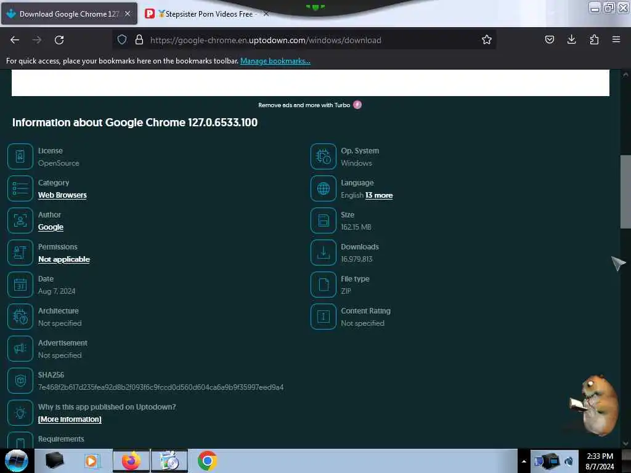The width and height of the screenshot is (631, 473).
Task: Click the vertical page scrollbar thumb
Action: pyautogui.click(x=625, y=192)
